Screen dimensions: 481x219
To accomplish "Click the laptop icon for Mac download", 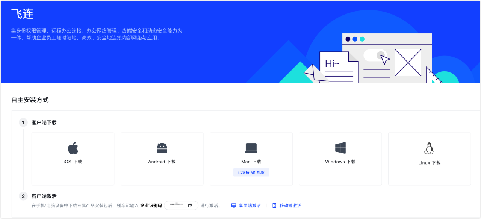I will (251, 148).
